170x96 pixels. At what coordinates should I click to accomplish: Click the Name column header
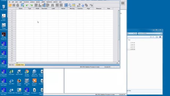point(20,9)
